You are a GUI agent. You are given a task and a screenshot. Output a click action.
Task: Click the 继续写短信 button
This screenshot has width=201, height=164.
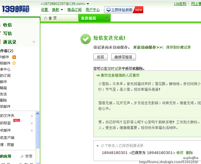tap(124, 57)
